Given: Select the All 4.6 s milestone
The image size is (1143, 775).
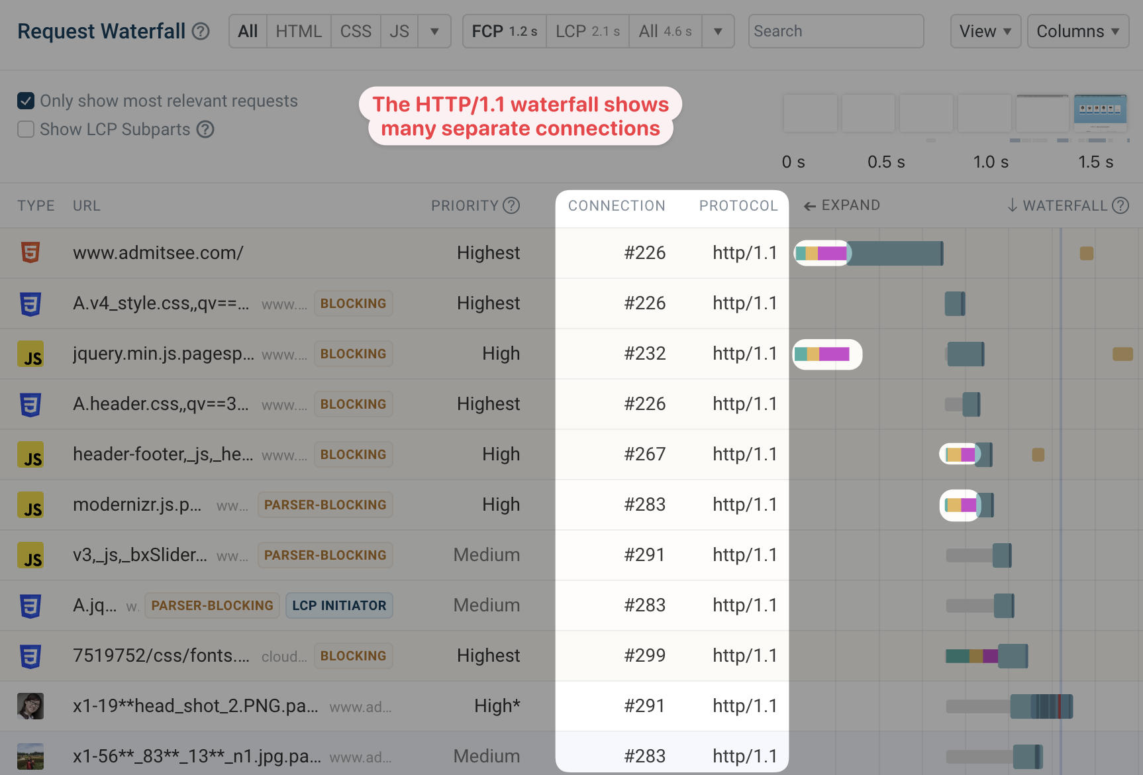Looking at the screenshot, I should point(666,31).
